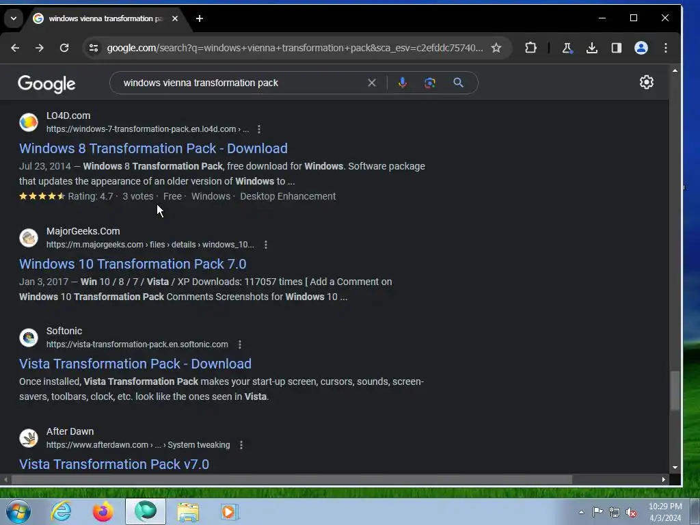Screen dimensions: 700x525
Task: Go forward to the next page
Action: coord(40,48)
